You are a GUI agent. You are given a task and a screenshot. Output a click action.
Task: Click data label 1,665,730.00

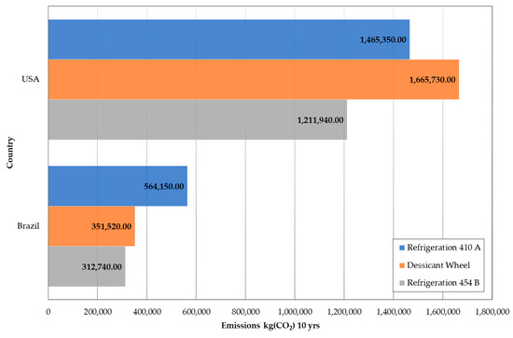[x=432, y=80]
